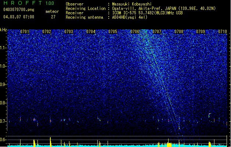Click the name Masayuki Kobayashi
Screen dimensions: 231x147
[x=132, y=4]
